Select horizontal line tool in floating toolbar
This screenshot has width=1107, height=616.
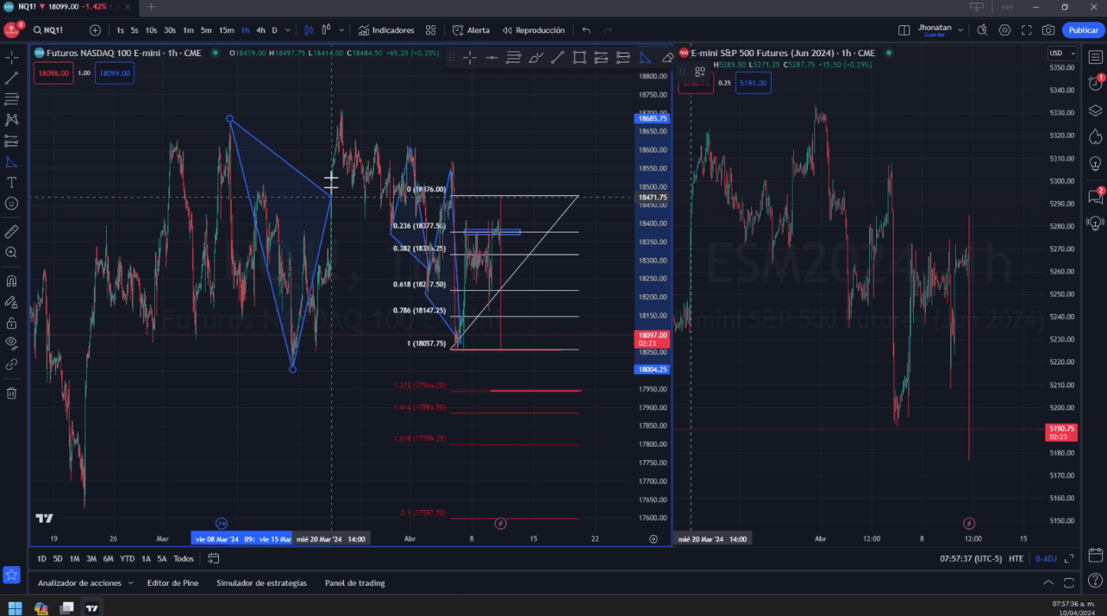point(491,57)
